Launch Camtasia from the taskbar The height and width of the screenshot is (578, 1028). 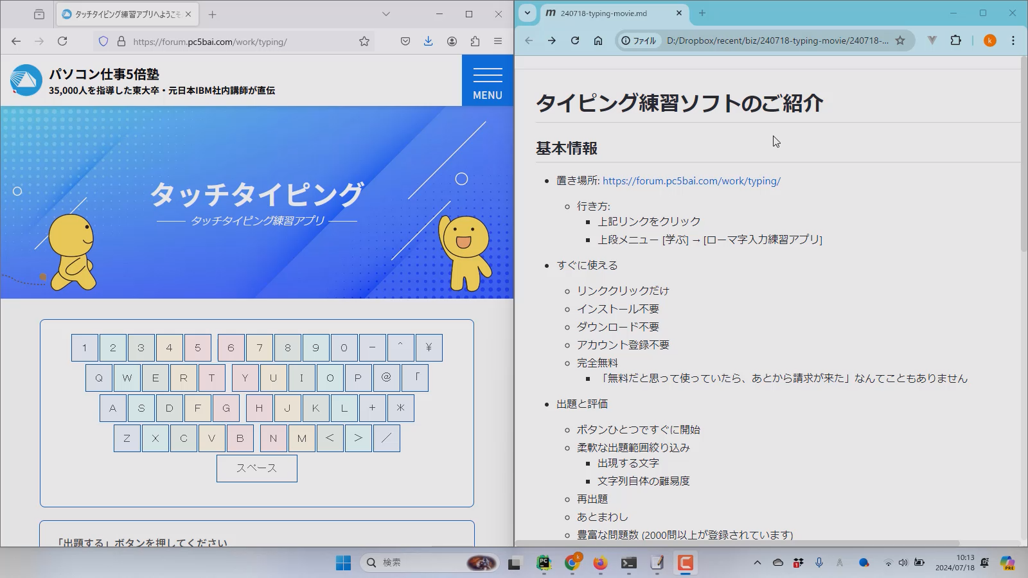(685, 563)
